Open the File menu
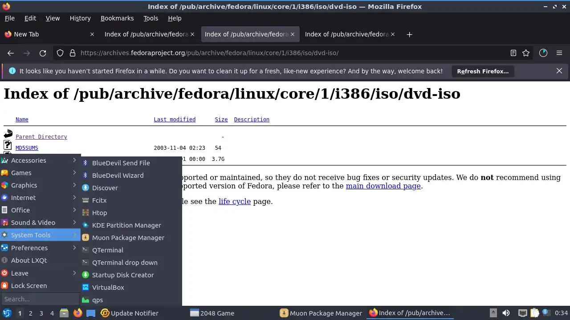This screenshot has height=320, width=570. click(x=9, y=18)
